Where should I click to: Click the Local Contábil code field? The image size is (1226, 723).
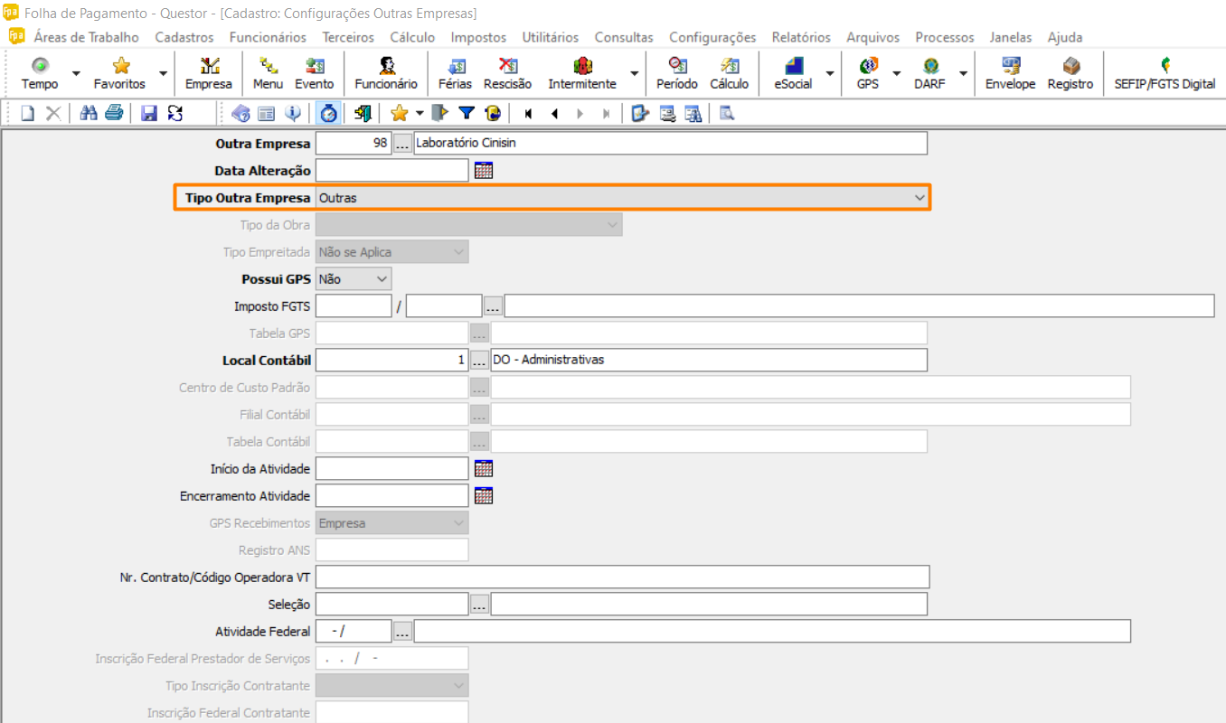[391, 361]
